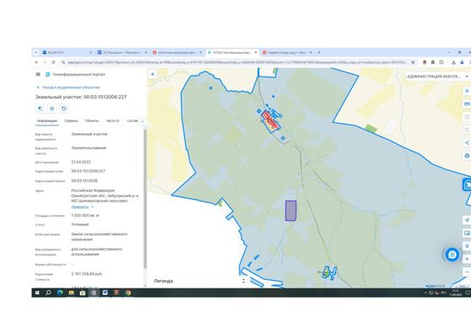This screenshot has width=471, height=333.
Task: Open the АДМИНИСТРАЦИЯ АКБУЛА... dropdown
Action: point(437,77)
